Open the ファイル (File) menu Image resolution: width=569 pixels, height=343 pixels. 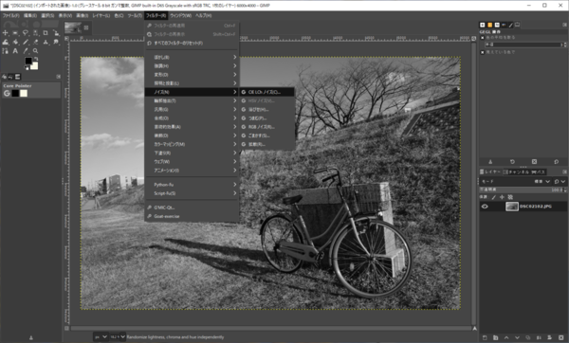(10, 15)
